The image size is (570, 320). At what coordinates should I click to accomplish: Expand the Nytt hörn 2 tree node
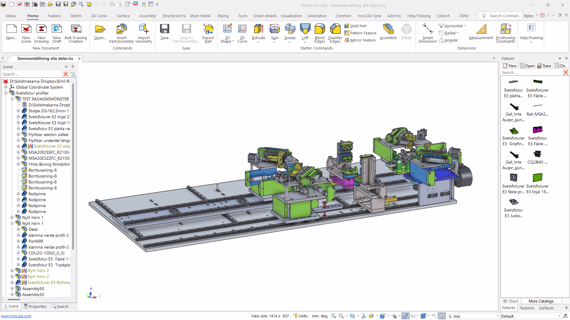click(x=12, y=271)
